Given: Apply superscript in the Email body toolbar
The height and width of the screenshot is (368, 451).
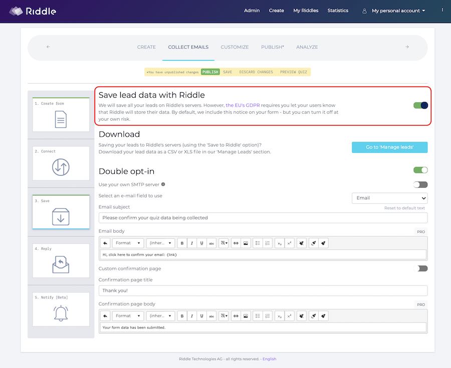Looking at the screenshot, I should pyautogui.click(x=289, y=243).
